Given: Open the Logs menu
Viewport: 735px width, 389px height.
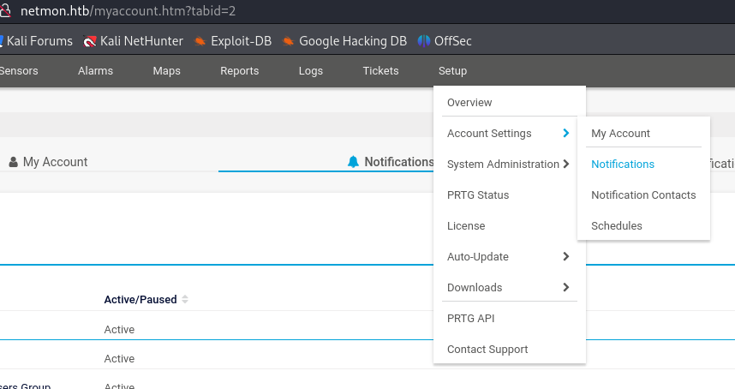Looking at the screenshot, I should click(x=311, y=71).
